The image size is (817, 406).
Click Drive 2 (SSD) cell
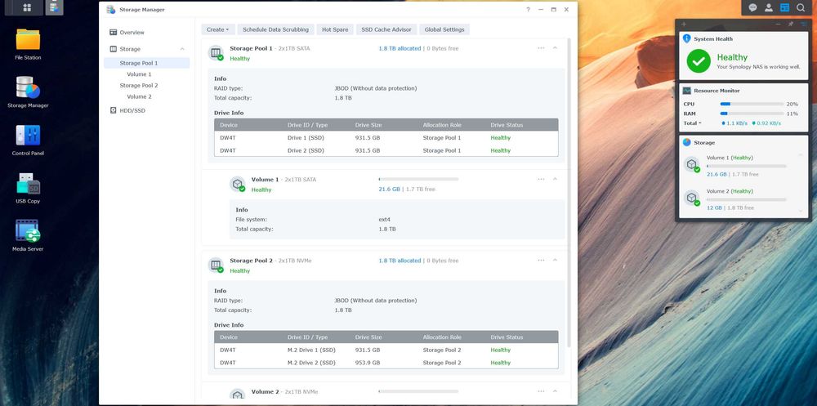[x=306, y=150]
